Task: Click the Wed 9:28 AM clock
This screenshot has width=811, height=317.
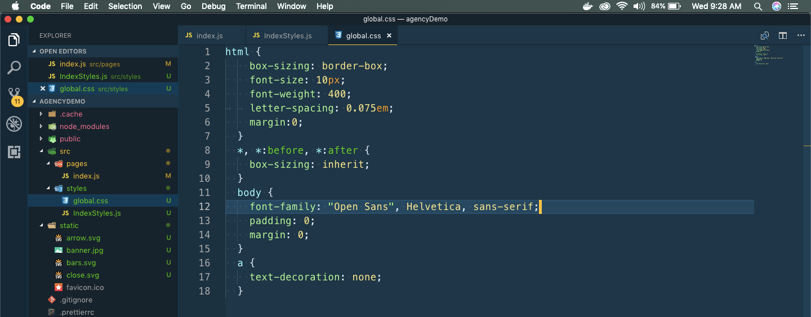Action: (716, 6)
